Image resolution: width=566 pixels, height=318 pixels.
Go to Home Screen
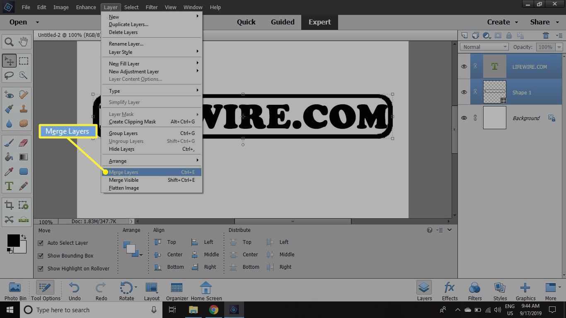click(x=206, y=291)
